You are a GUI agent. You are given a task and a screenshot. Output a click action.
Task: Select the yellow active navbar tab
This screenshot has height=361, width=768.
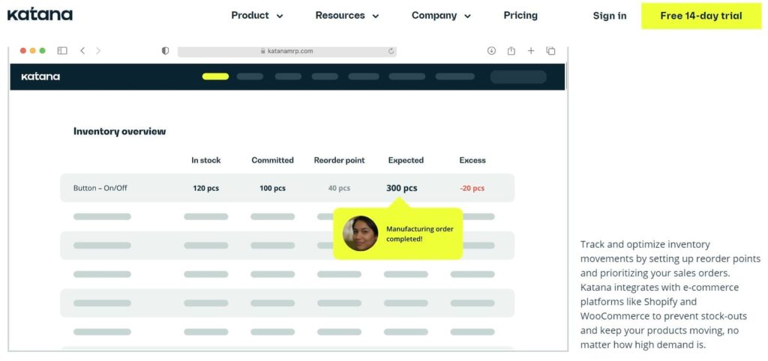215,76
